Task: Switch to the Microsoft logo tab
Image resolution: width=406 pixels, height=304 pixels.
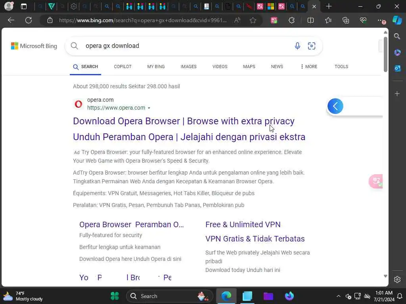Action: (x=270, y=6)
